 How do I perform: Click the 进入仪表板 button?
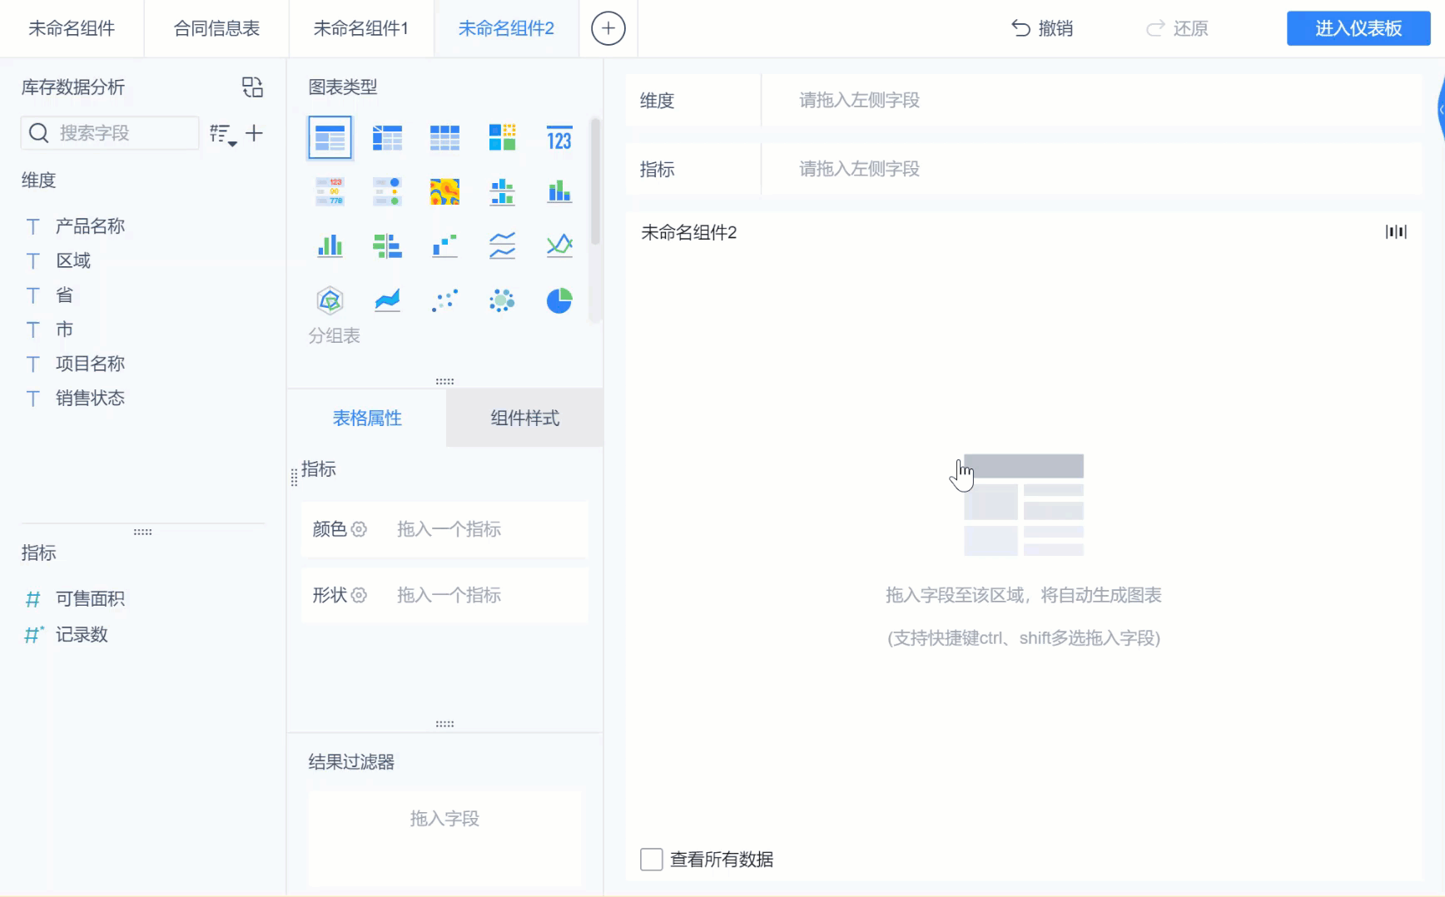[x=1357, y=27]
